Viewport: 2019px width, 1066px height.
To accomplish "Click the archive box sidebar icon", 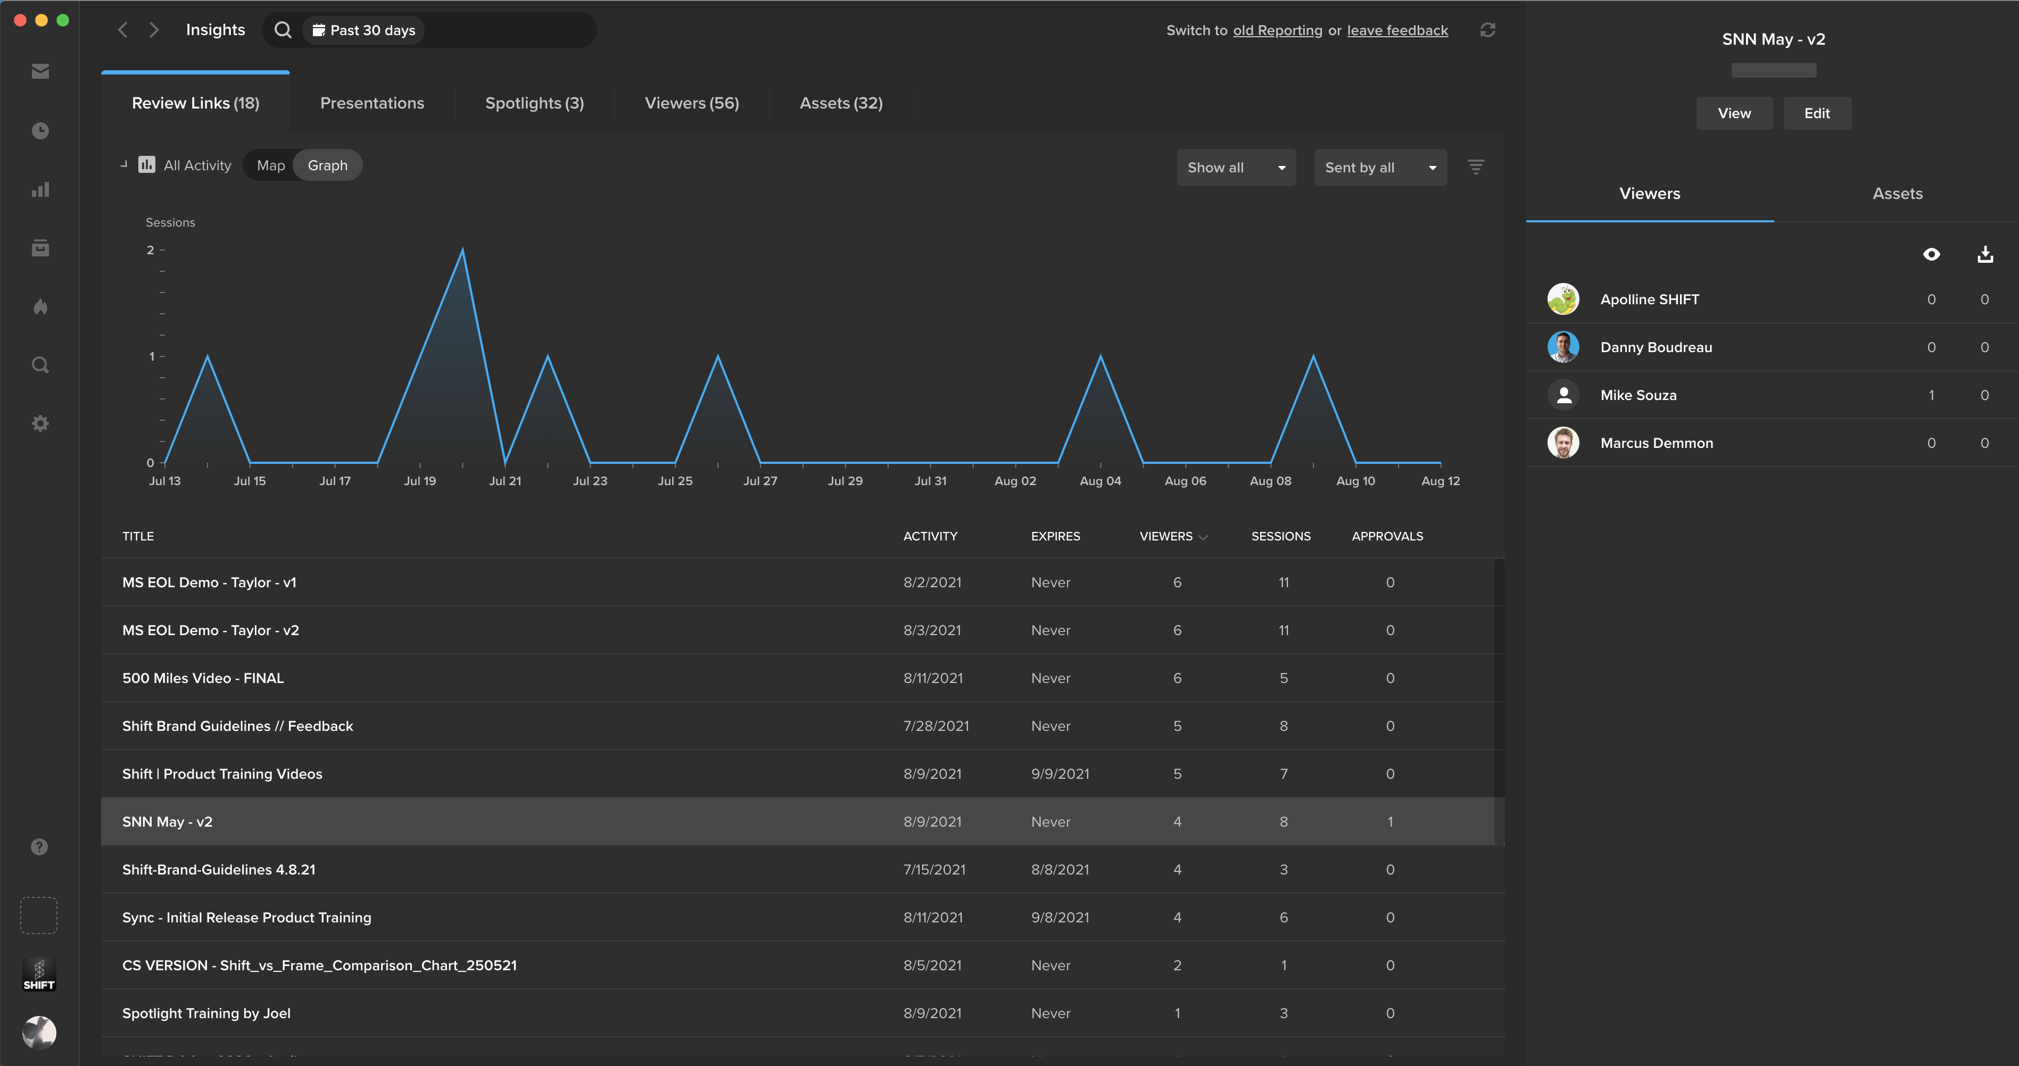I will coord(40,248).
